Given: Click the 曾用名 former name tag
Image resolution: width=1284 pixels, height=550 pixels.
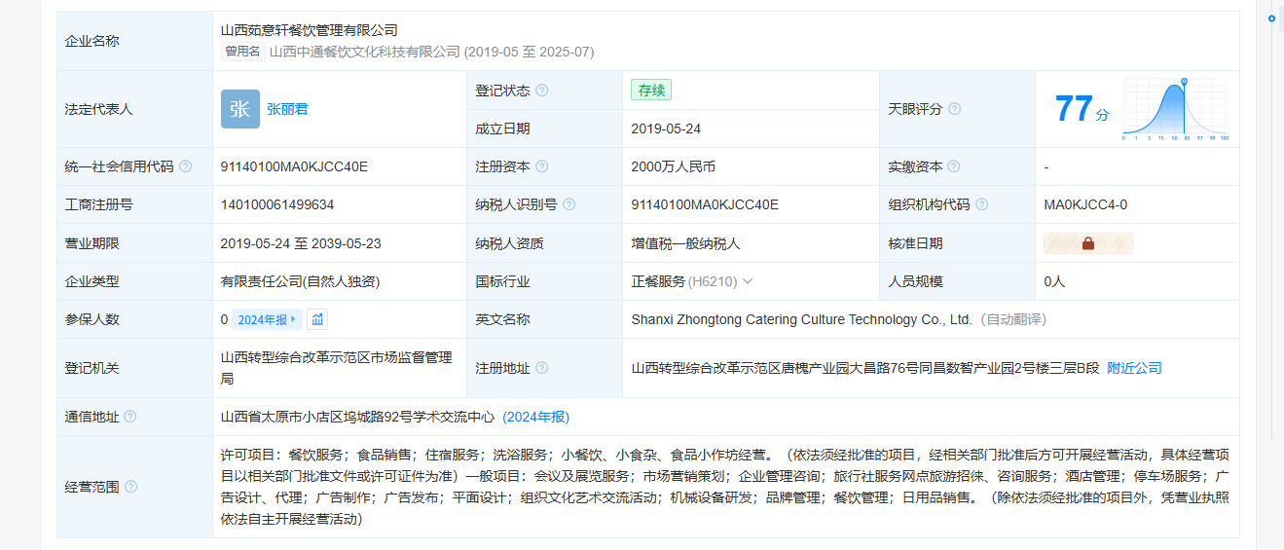Looking at the screenshot, I should tap(242, 52).
